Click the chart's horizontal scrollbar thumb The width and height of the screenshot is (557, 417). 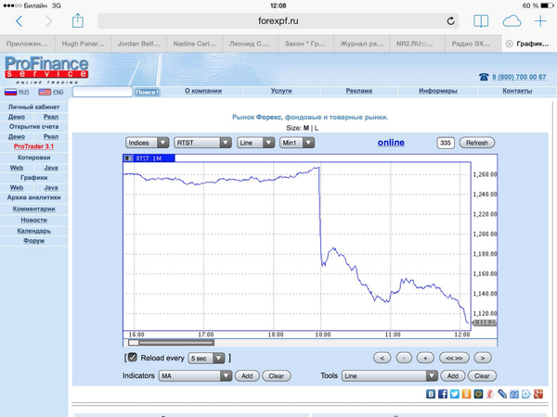click(x=172, y=342)
